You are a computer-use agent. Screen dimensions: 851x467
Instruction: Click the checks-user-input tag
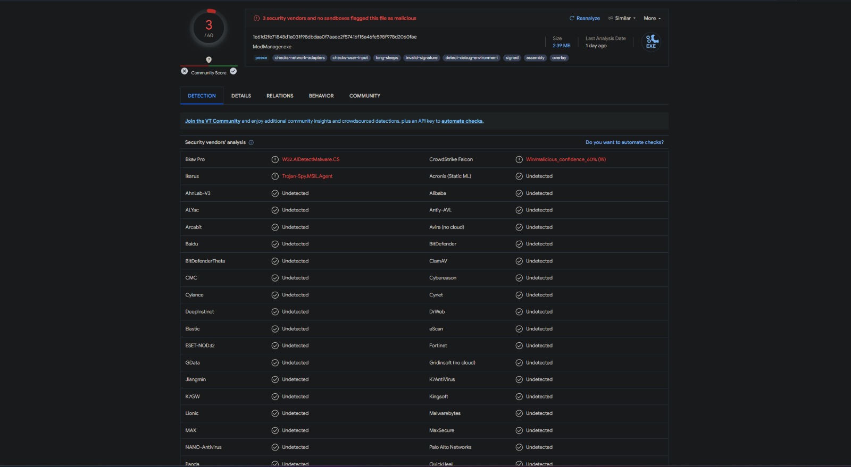(x=350, y=58)
